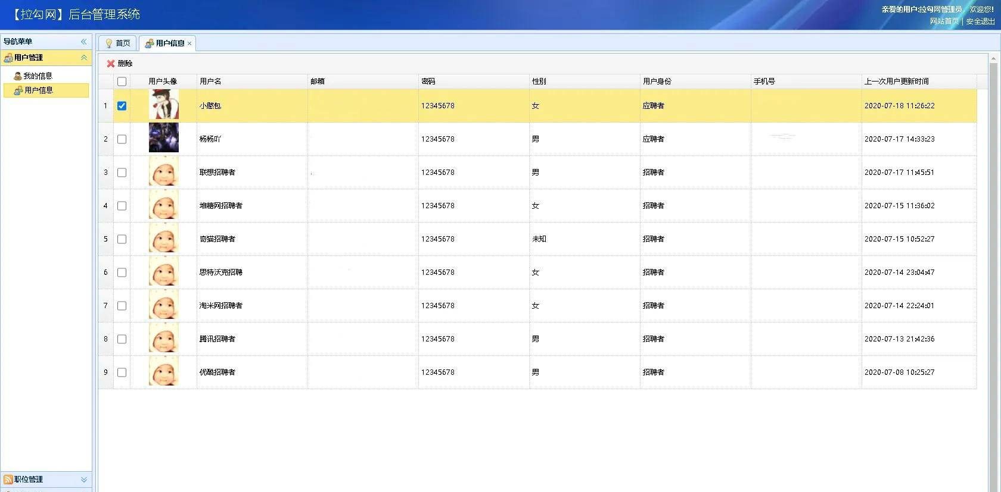Open avatar thumbnail of 腾讯招聘者
Viewport: 1001px width, 492px height.
click(164, 339)
